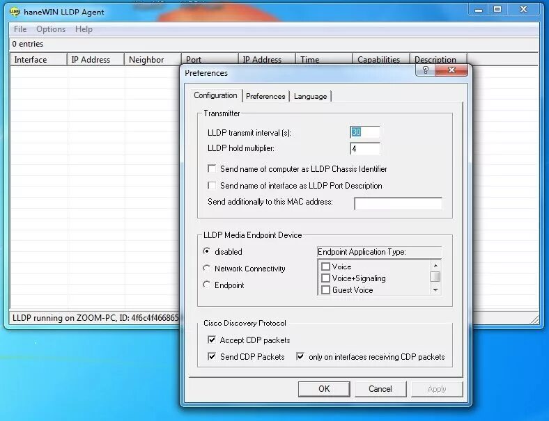Close the Preferences dialog with red X

pyautogui.click(x=451, y=70)
